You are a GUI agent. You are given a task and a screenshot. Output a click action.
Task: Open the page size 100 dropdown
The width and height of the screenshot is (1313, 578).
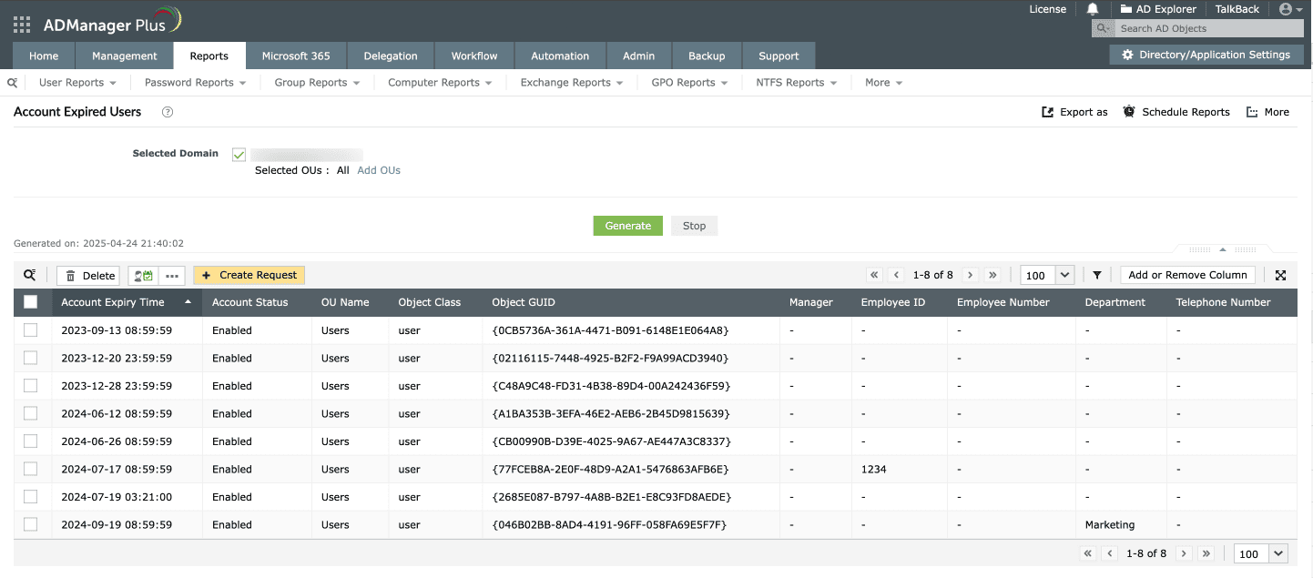[1046, 274]
